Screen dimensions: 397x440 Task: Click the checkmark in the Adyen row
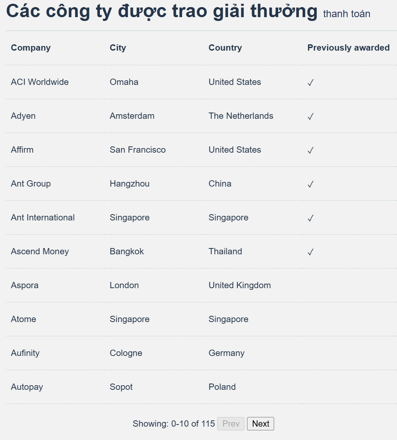310,116
